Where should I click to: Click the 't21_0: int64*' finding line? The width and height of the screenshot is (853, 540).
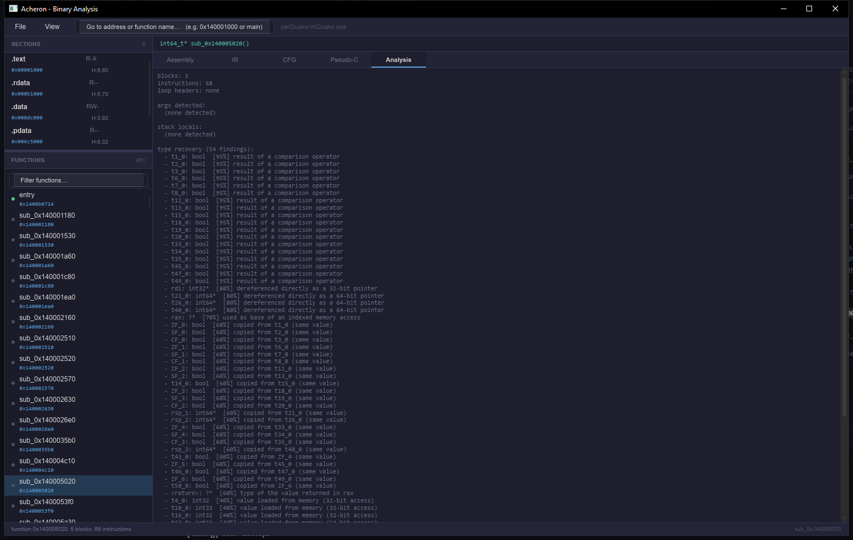[274, 296]
